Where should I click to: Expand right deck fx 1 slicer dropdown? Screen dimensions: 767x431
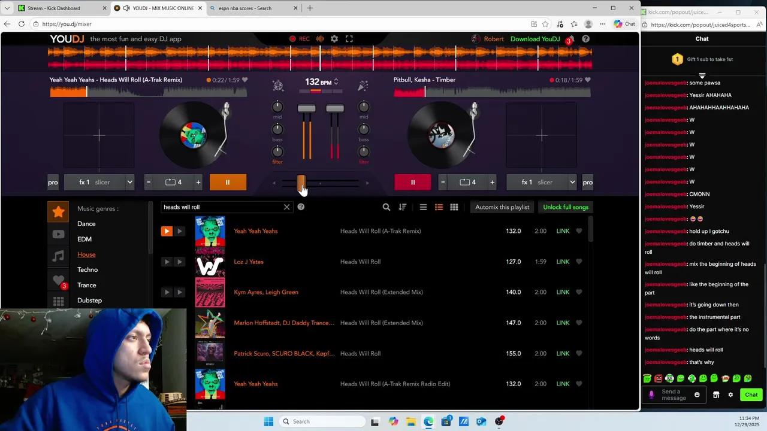pyautogui.click(x=572, y=182)
